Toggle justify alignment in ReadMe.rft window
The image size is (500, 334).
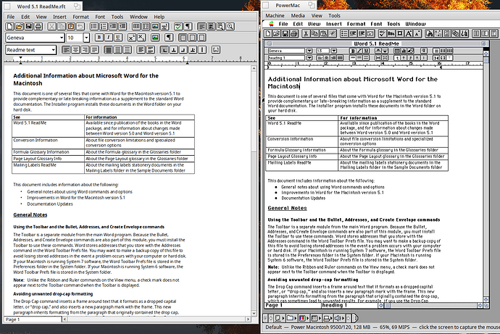(x=94, y=50)
